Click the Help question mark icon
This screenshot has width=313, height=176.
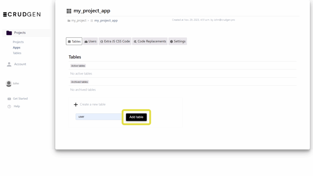pyautogui.click(x=9, y=106)
